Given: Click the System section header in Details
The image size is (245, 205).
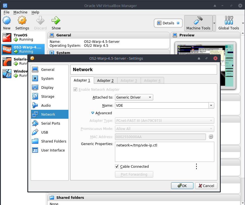Looking at the screenshot, I should (x=109, y=52).
